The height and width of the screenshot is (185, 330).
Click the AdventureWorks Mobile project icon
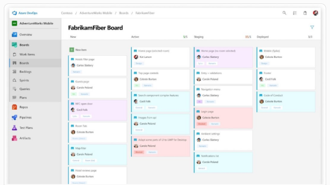(x=14, y=23)
